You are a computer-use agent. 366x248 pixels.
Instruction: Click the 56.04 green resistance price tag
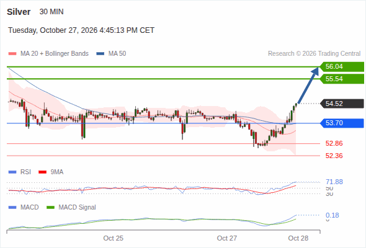tap(342, 67)
